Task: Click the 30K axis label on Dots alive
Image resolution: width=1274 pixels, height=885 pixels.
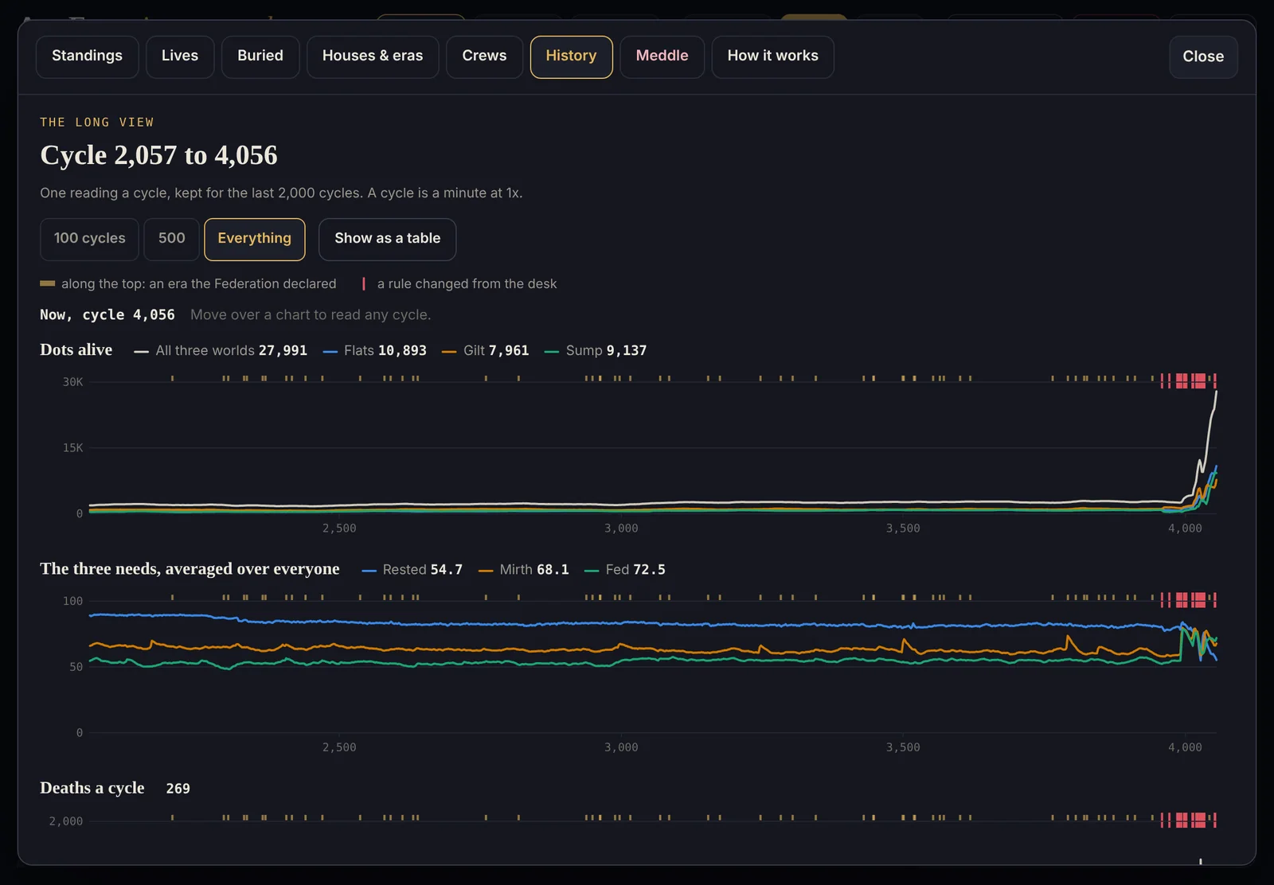Action: [x=72, y=382]
